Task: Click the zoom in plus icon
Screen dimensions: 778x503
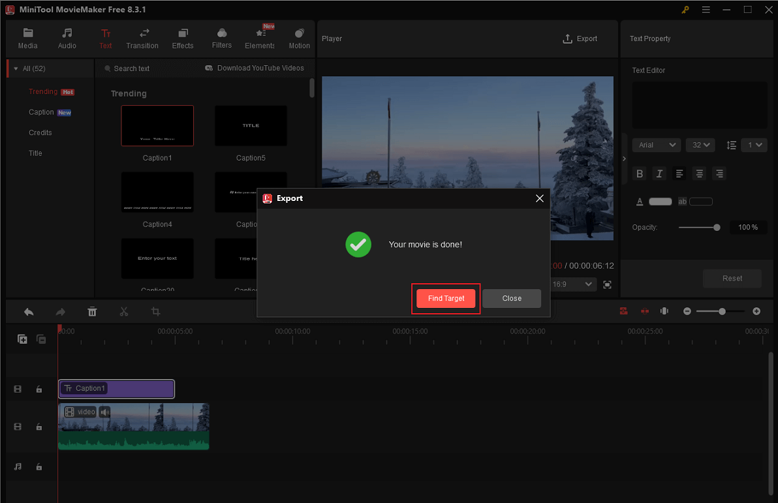Action: 756,312
